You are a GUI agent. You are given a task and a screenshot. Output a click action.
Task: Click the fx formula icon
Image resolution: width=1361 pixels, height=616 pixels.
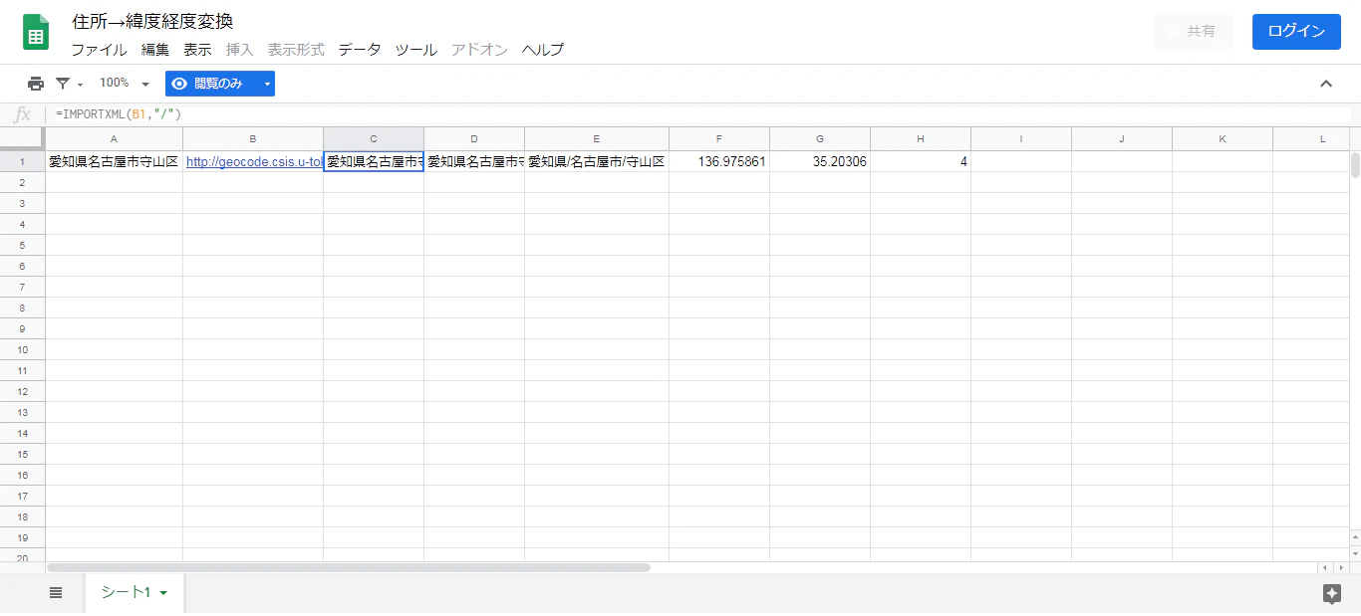point(22,114)
